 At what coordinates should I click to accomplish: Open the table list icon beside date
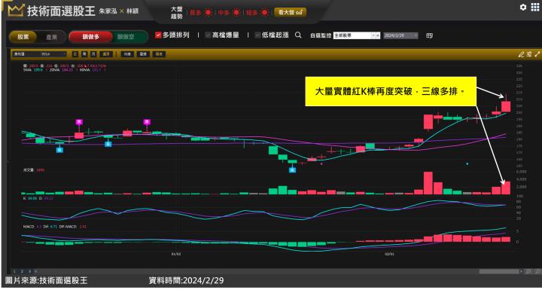(x=429, y=35)
